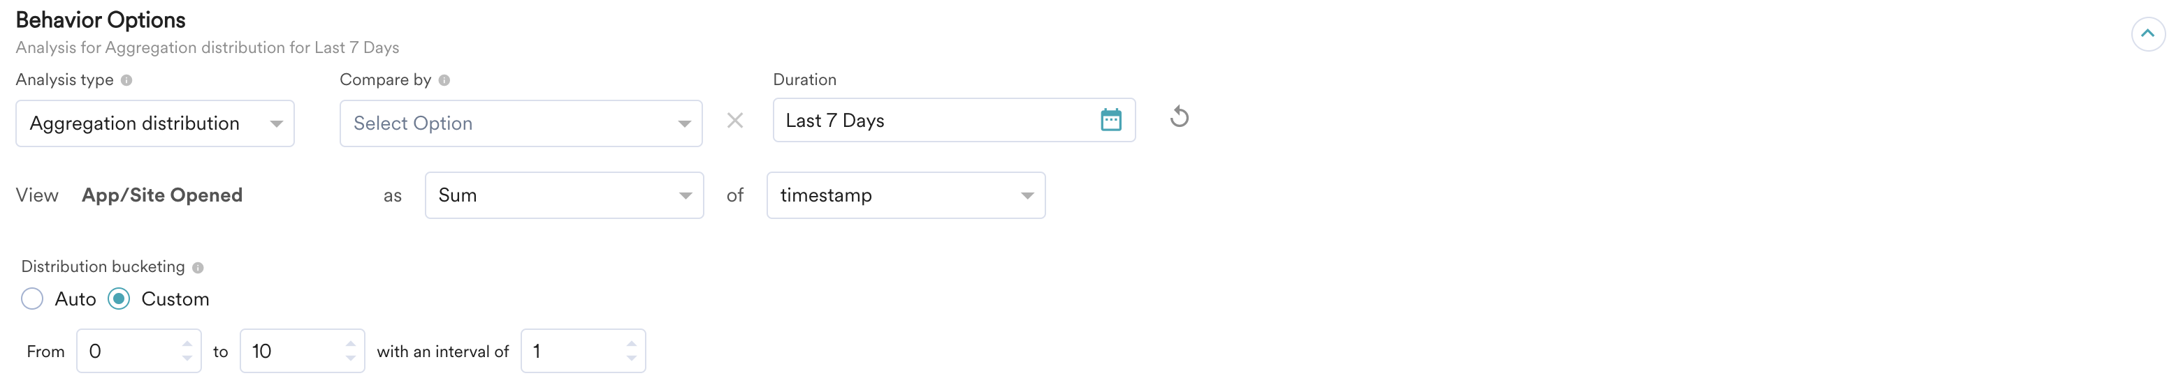The image size is (2183, 385).
Task: Open the timestamp attribute dropdown
Action: [905, 195]
